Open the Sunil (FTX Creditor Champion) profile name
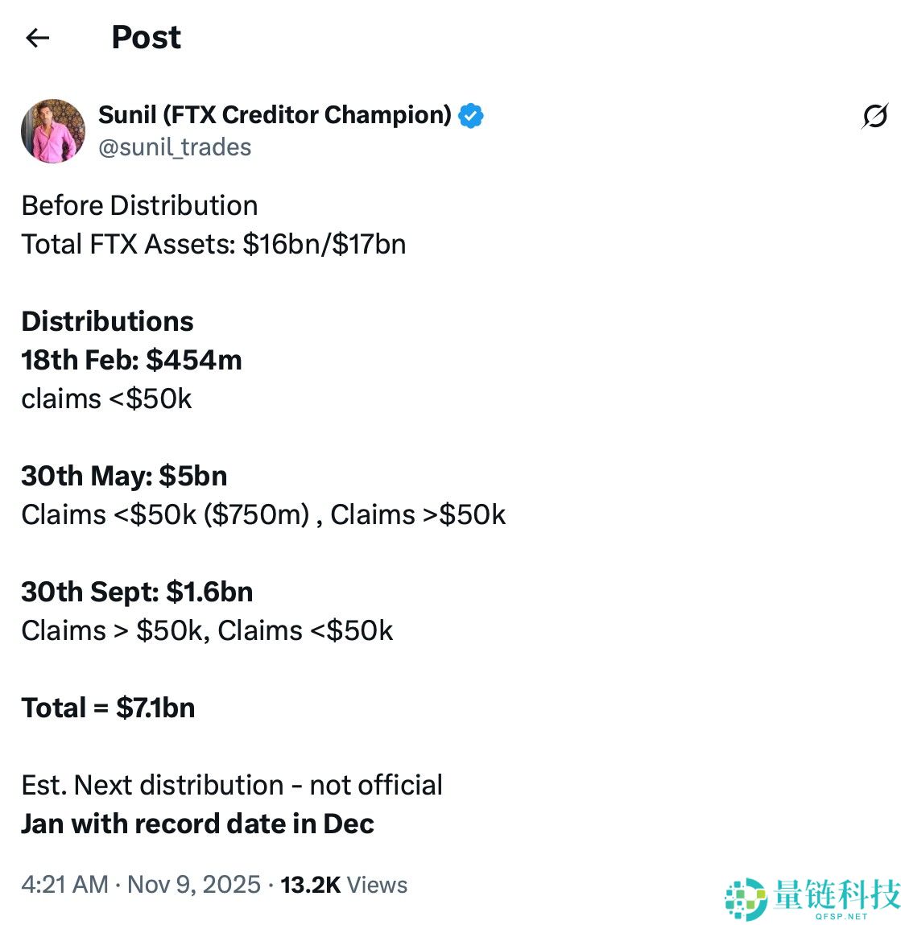901x925 pixels. click(275, 115)
